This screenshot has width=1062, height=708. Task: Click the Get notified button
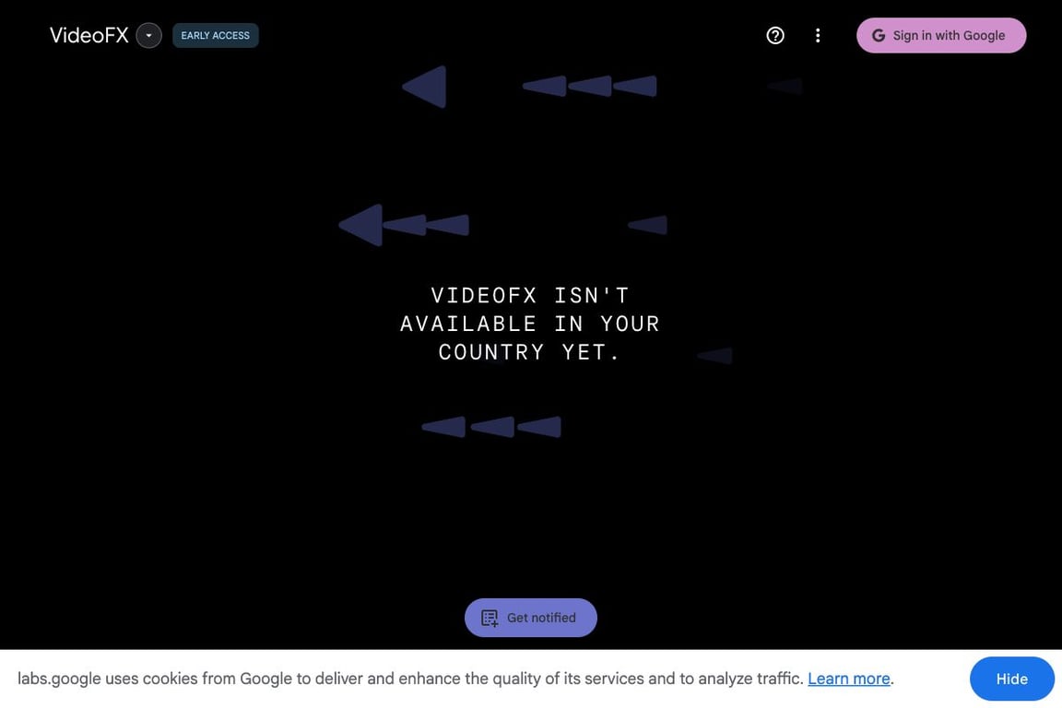coord(530,618)
